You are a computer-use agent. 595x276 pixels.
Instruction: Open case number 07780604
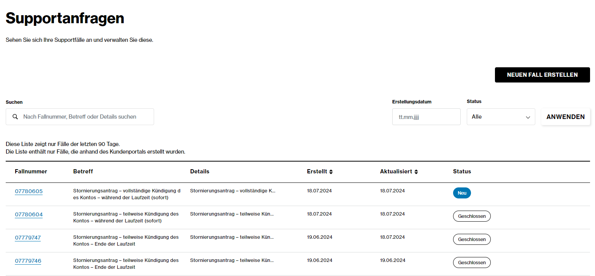[29, 214]
